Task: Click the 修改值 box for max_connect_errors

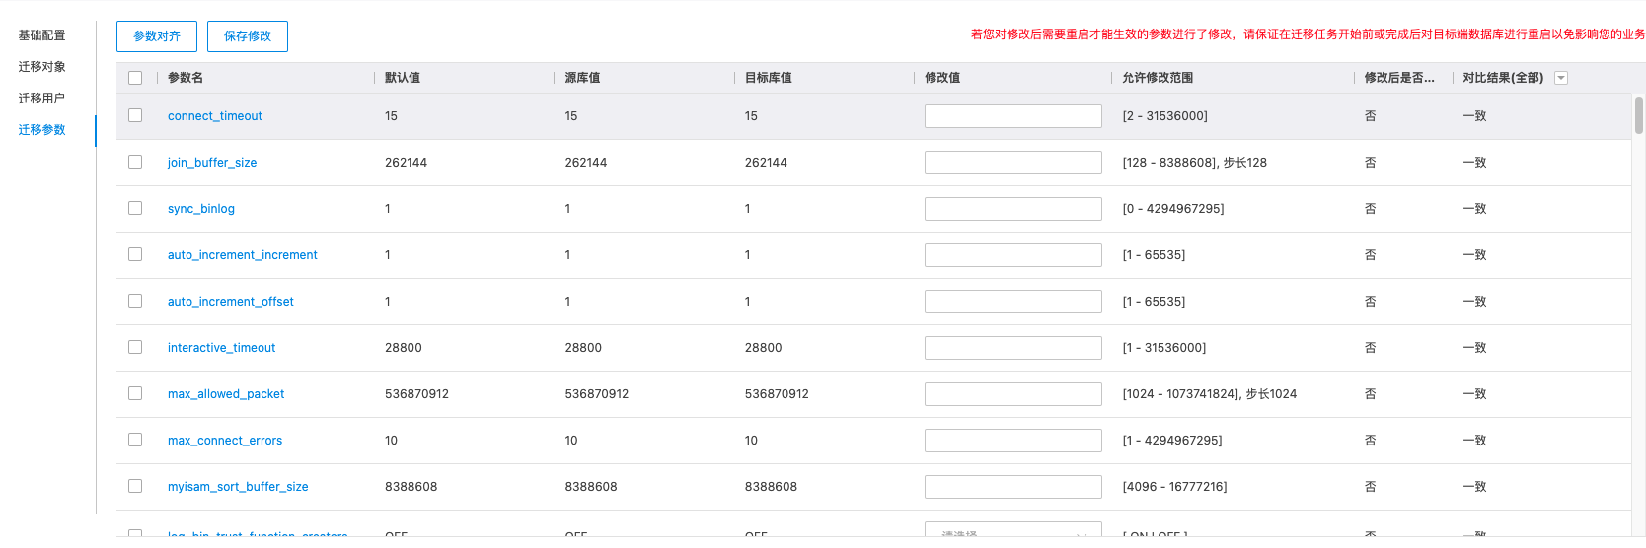Action: (x=1013, y=441)
